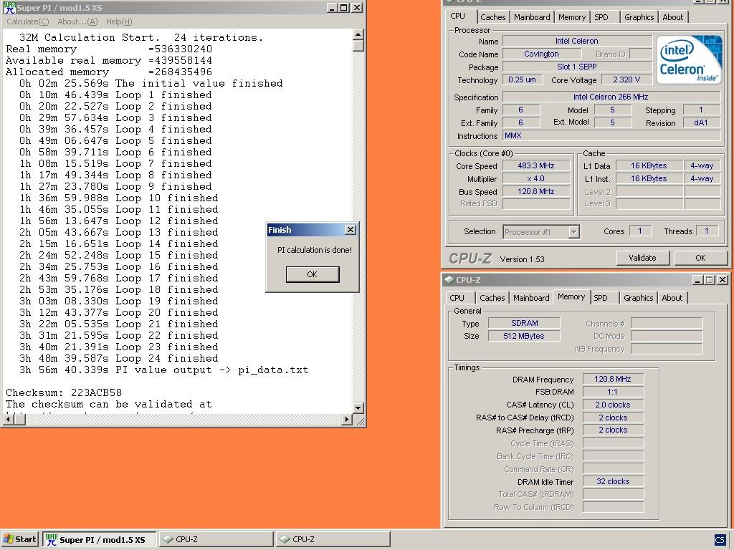This screenshot has width=734, height=550.
Task: Click the CPU-Z Memory window title icon
Action: click(x=449, y=280)
